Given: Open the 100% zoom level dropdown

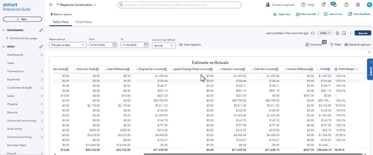Looking at the screenshot, I should (325, 33).
